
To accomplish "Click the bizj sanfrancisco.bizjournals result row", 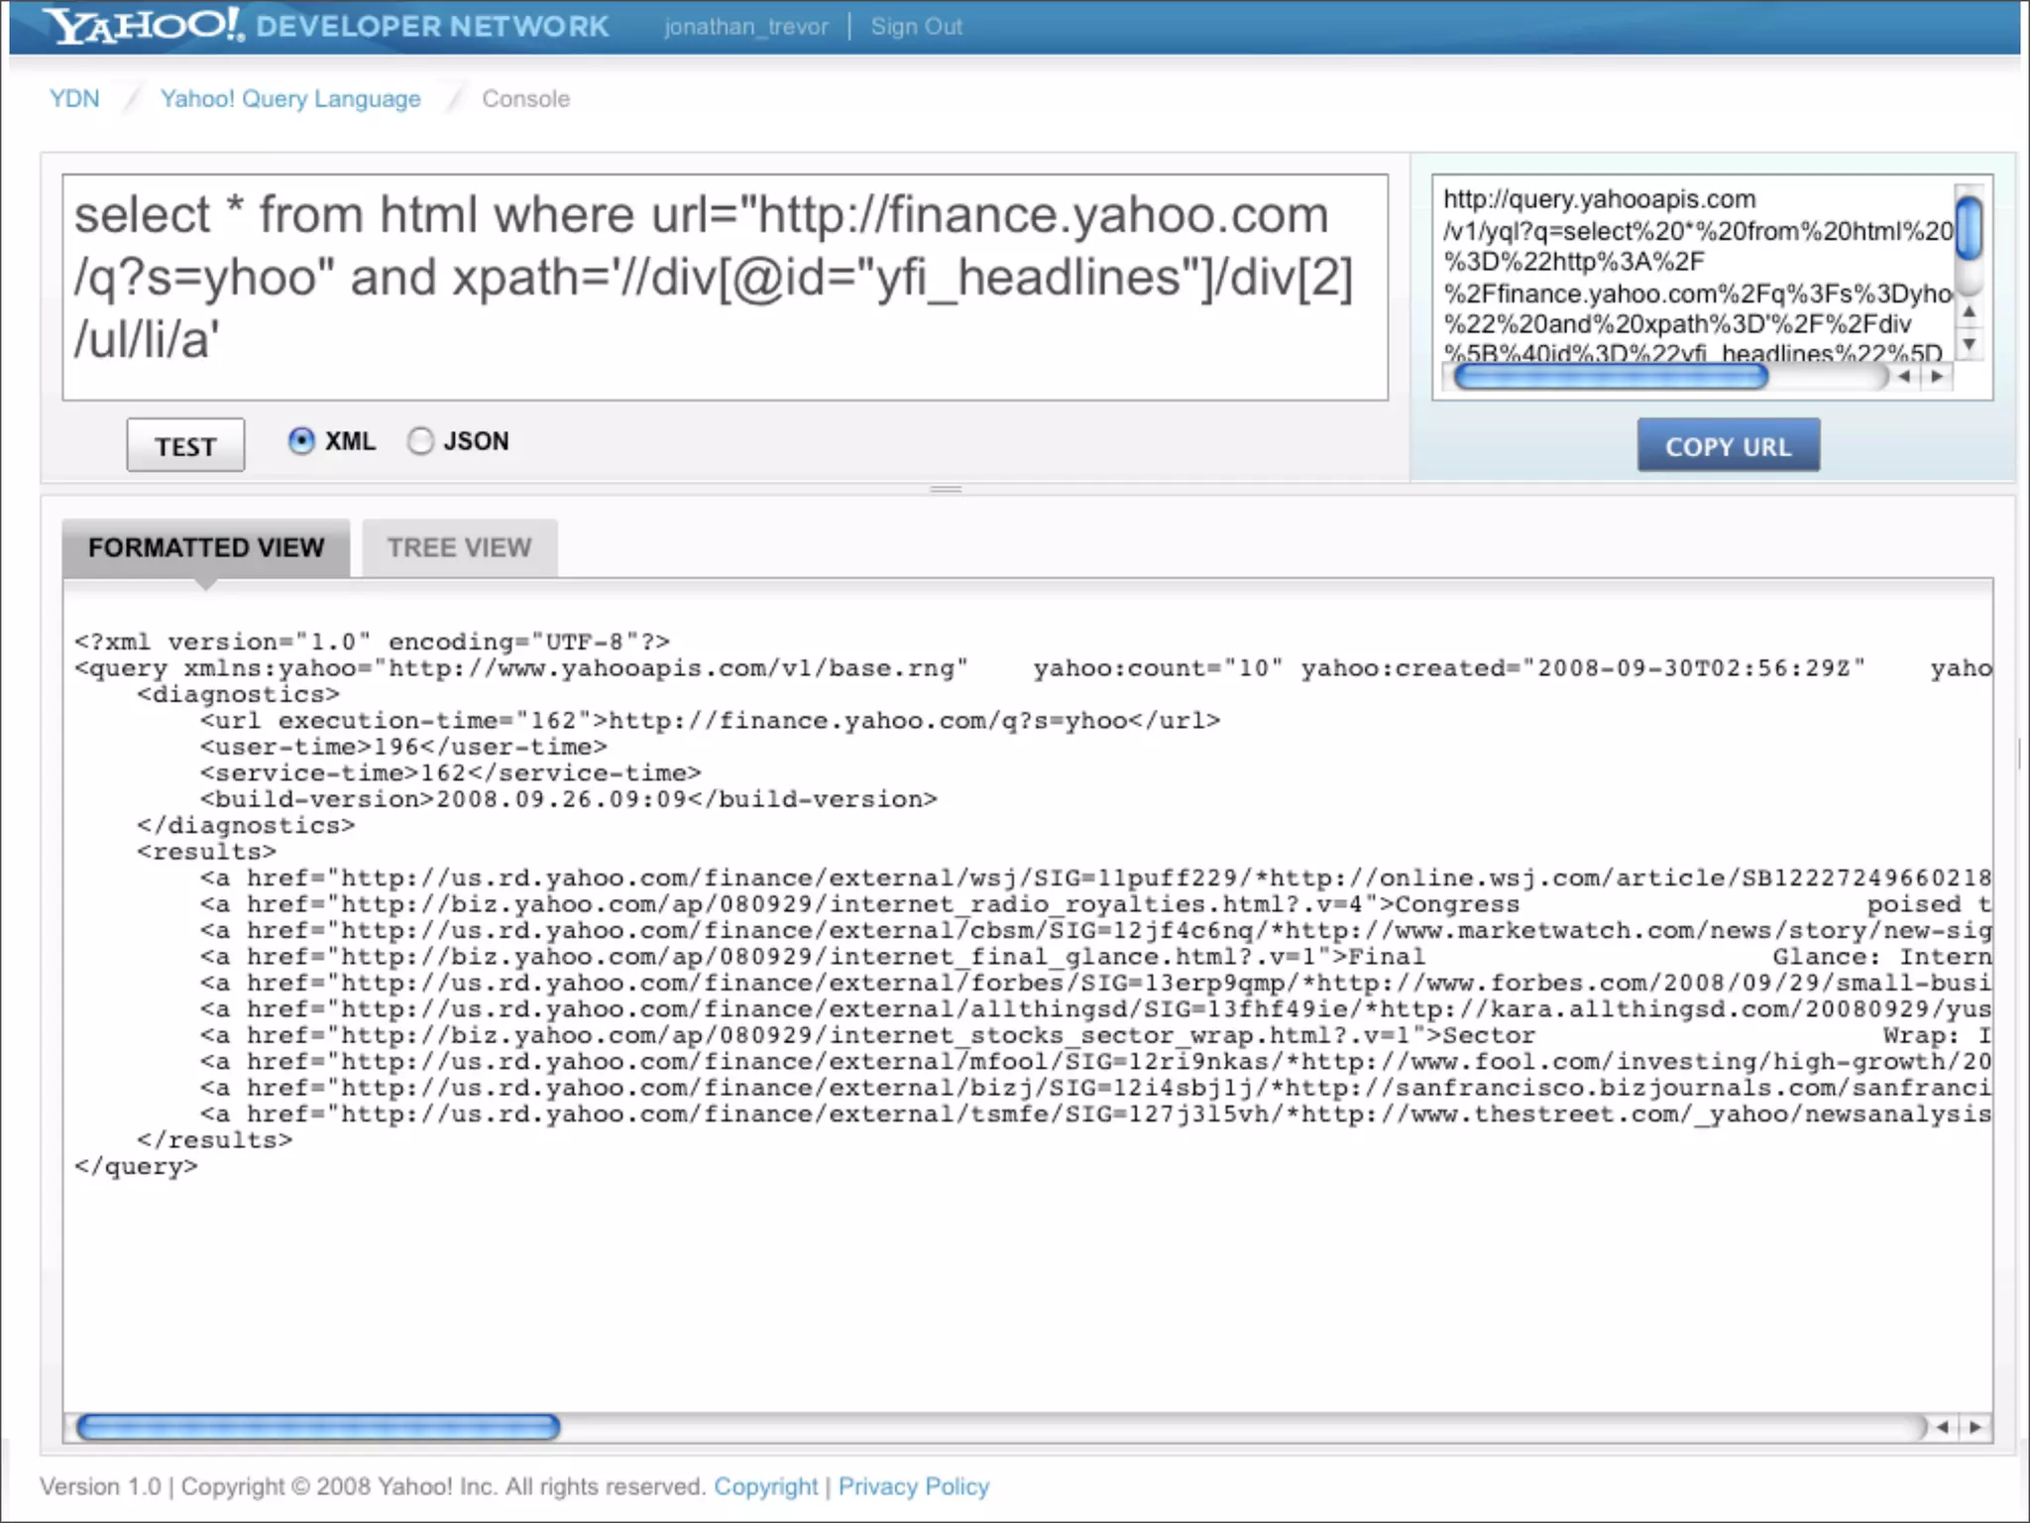I will click(1095, 1088).
